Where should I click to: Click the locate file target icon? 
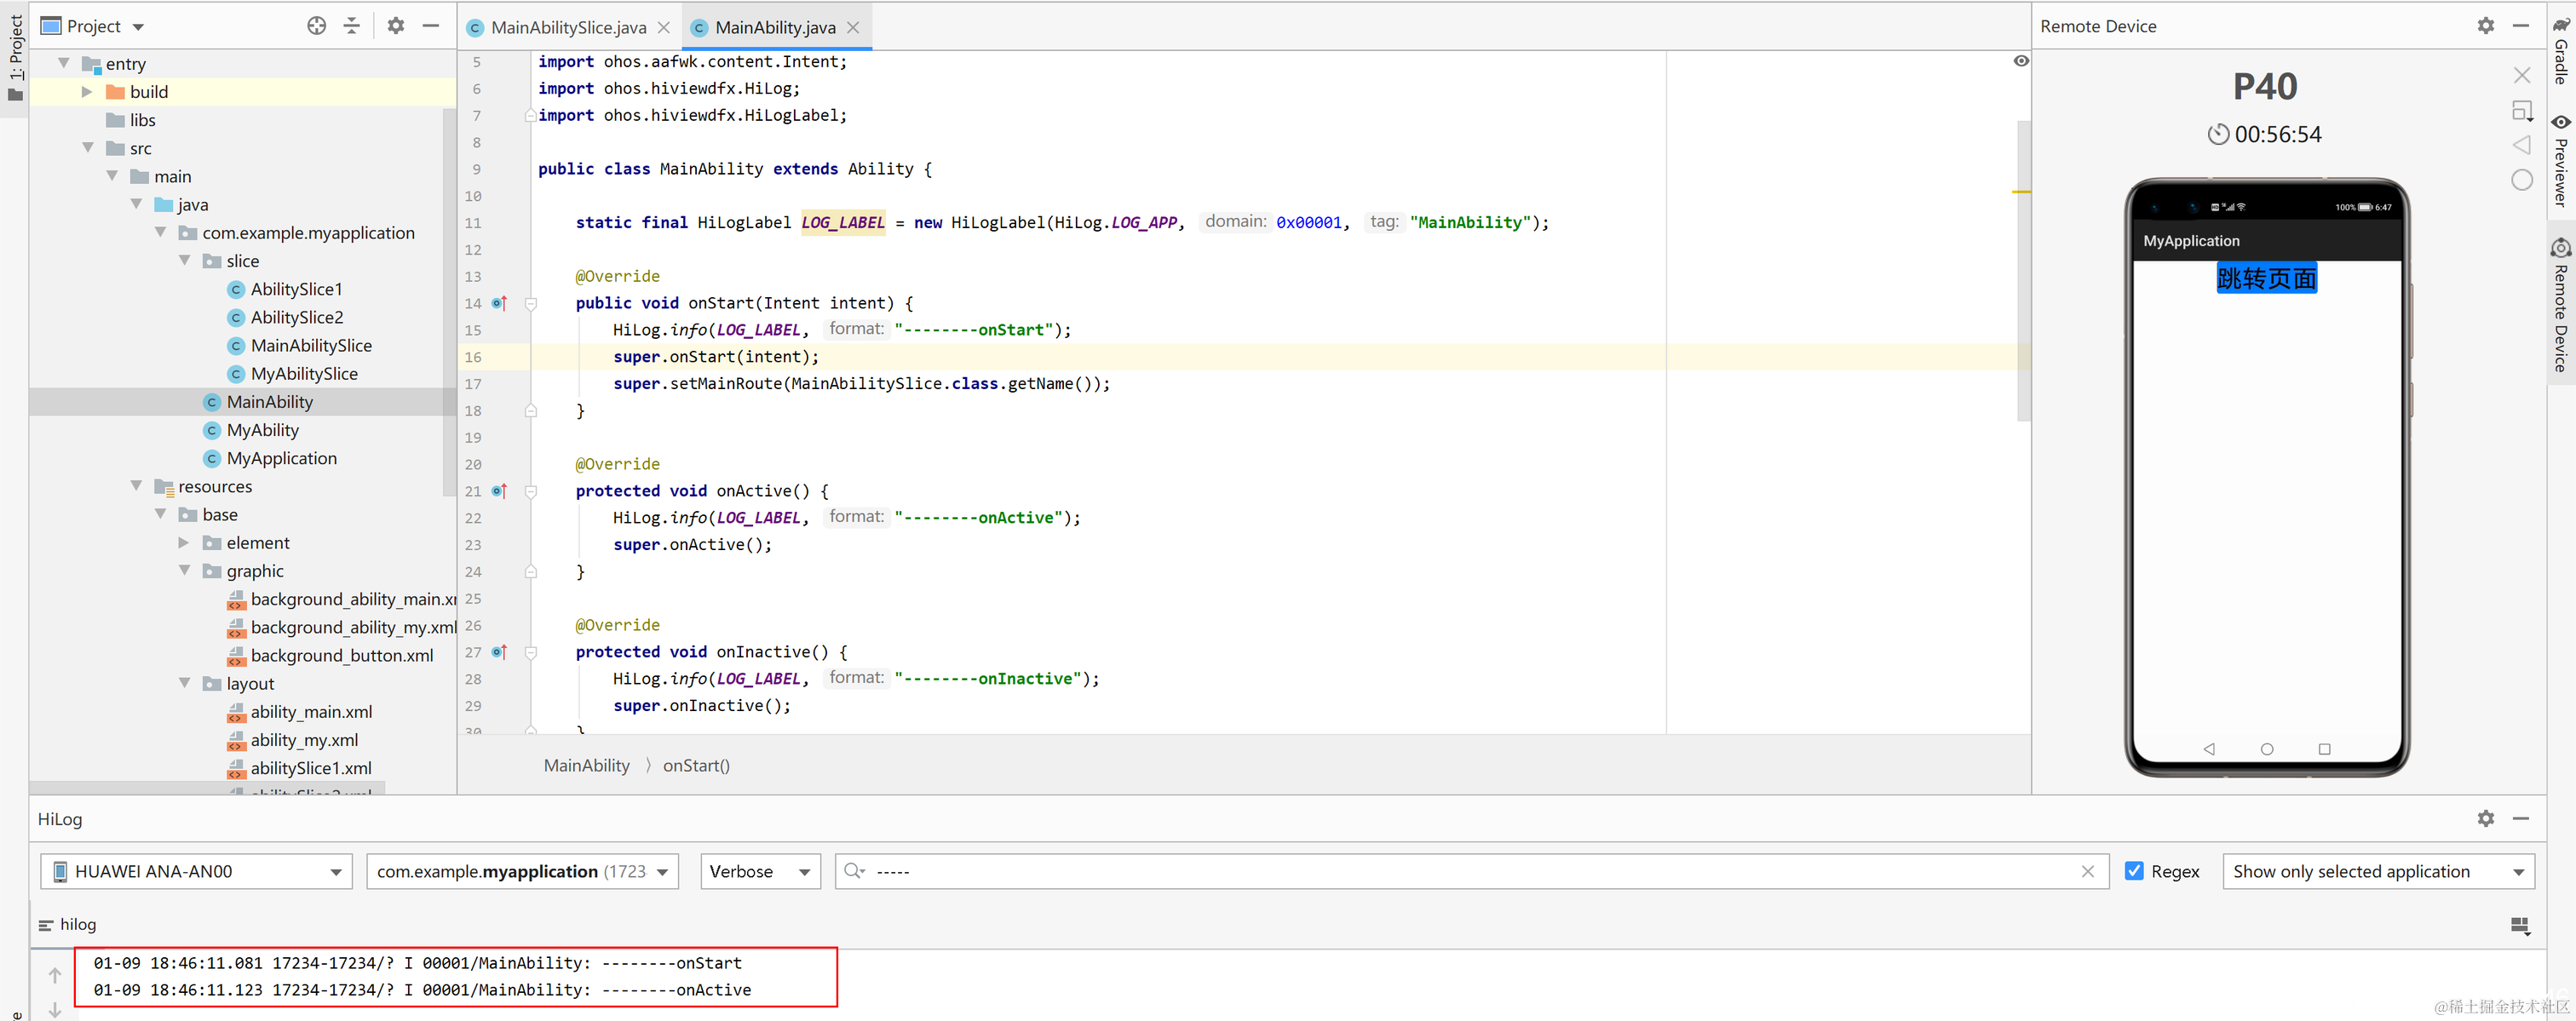316,26
